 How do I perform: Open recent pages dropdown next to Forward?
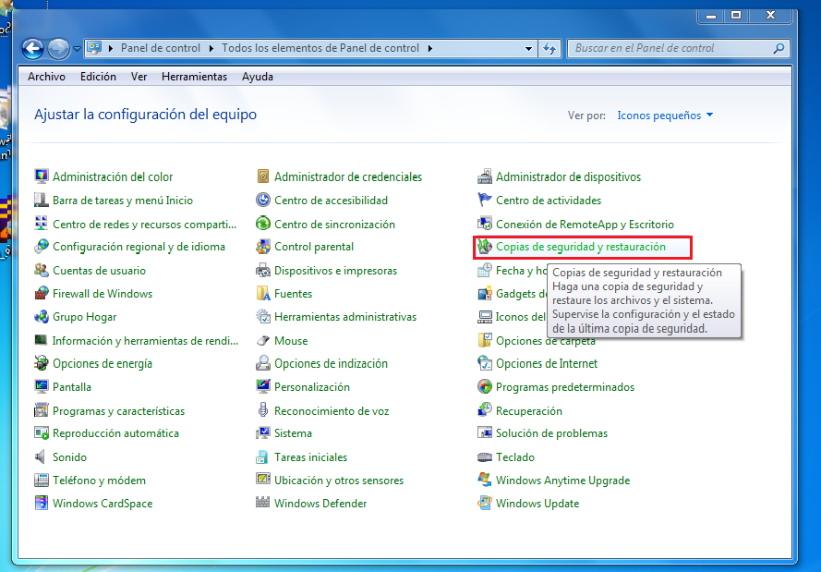coord(77,49)
